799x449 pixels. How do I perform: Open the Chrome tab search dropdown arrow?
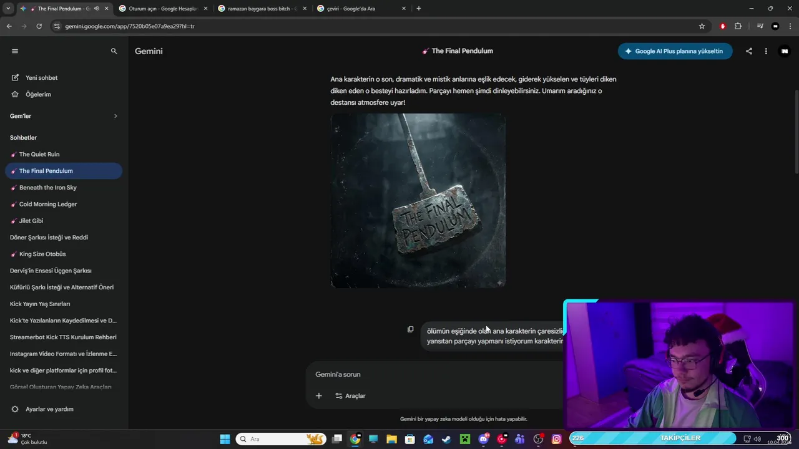[8, 9]
